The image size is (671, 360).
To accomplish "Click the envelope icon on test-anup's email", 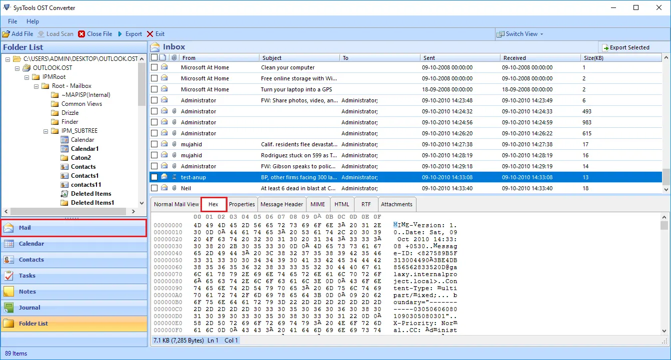I will point(164,177).
